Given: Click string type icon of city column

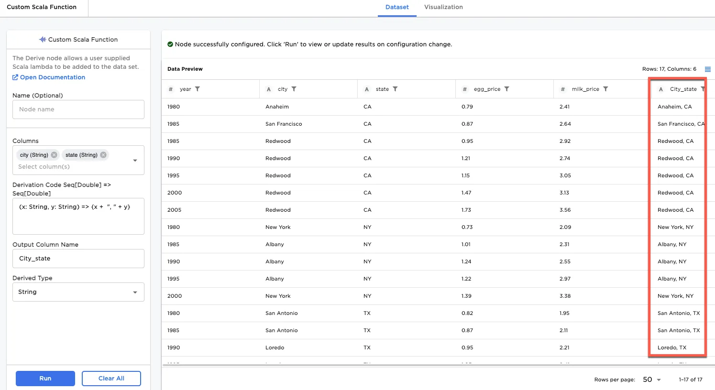Looking at the screenshot, I should pyautogui.click(x=269, y=89).
